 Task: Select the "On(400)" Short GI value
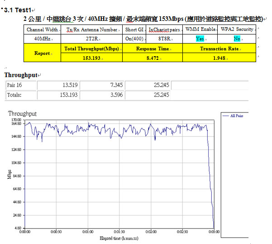pyautogui.click(x=134, y=39)
